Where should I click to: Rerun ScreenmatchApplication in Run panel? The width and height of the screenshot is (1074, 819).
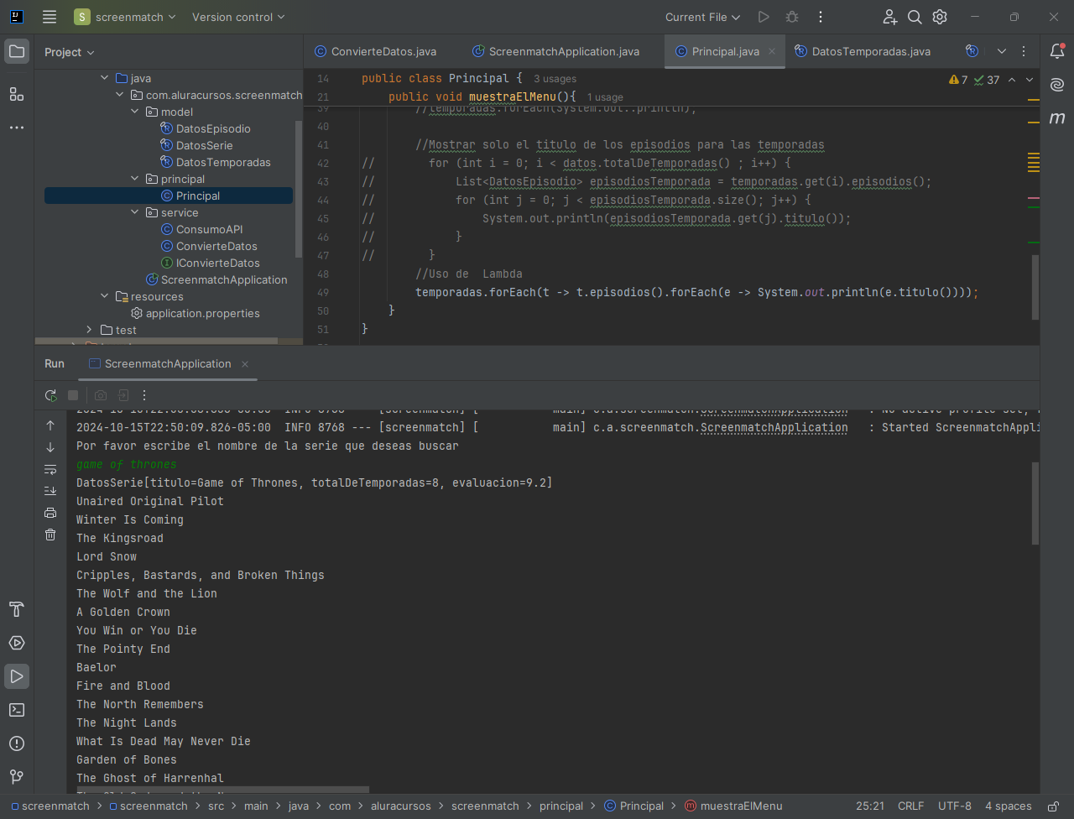click(x=51, y=395)
